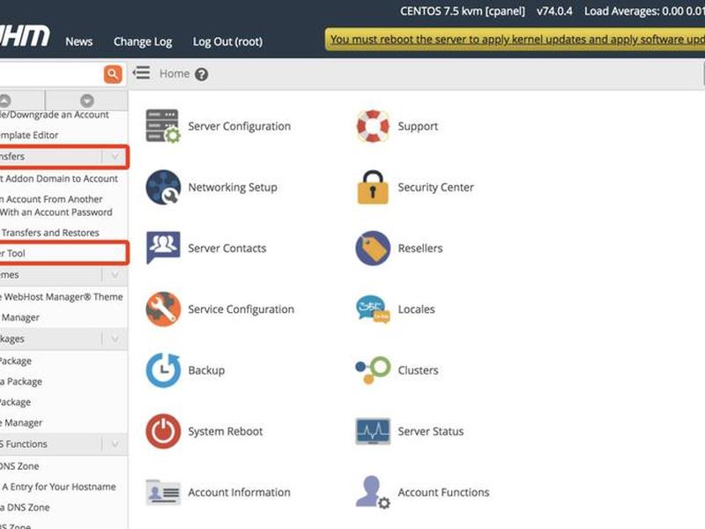The width and height of the screenshot is (705, 529).
Task: Open the Server Status text link
Action: [430, 431]
